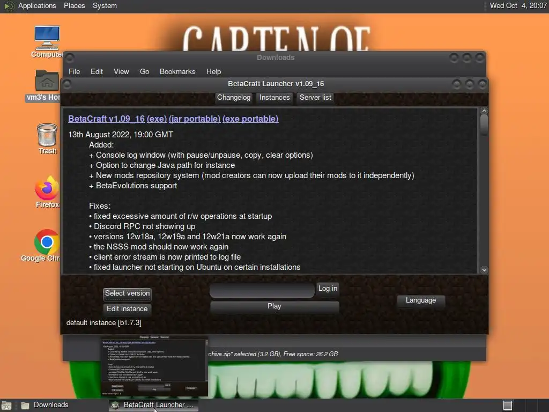Click the Play button
The width and height of the screenshot is (549, 412).
tap(274, 306)
